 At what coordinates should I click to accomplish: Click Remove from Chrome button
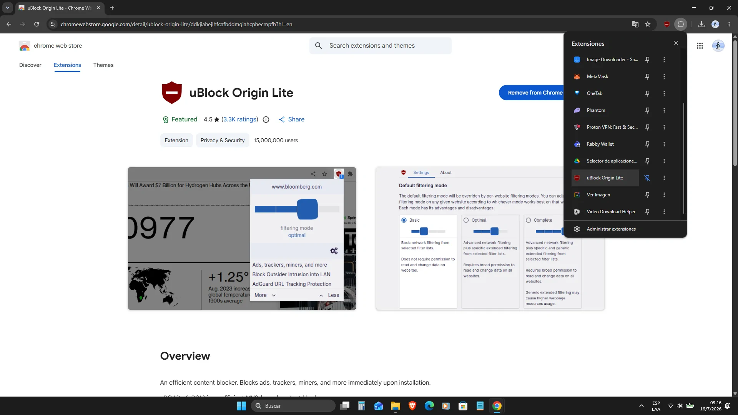532,93
